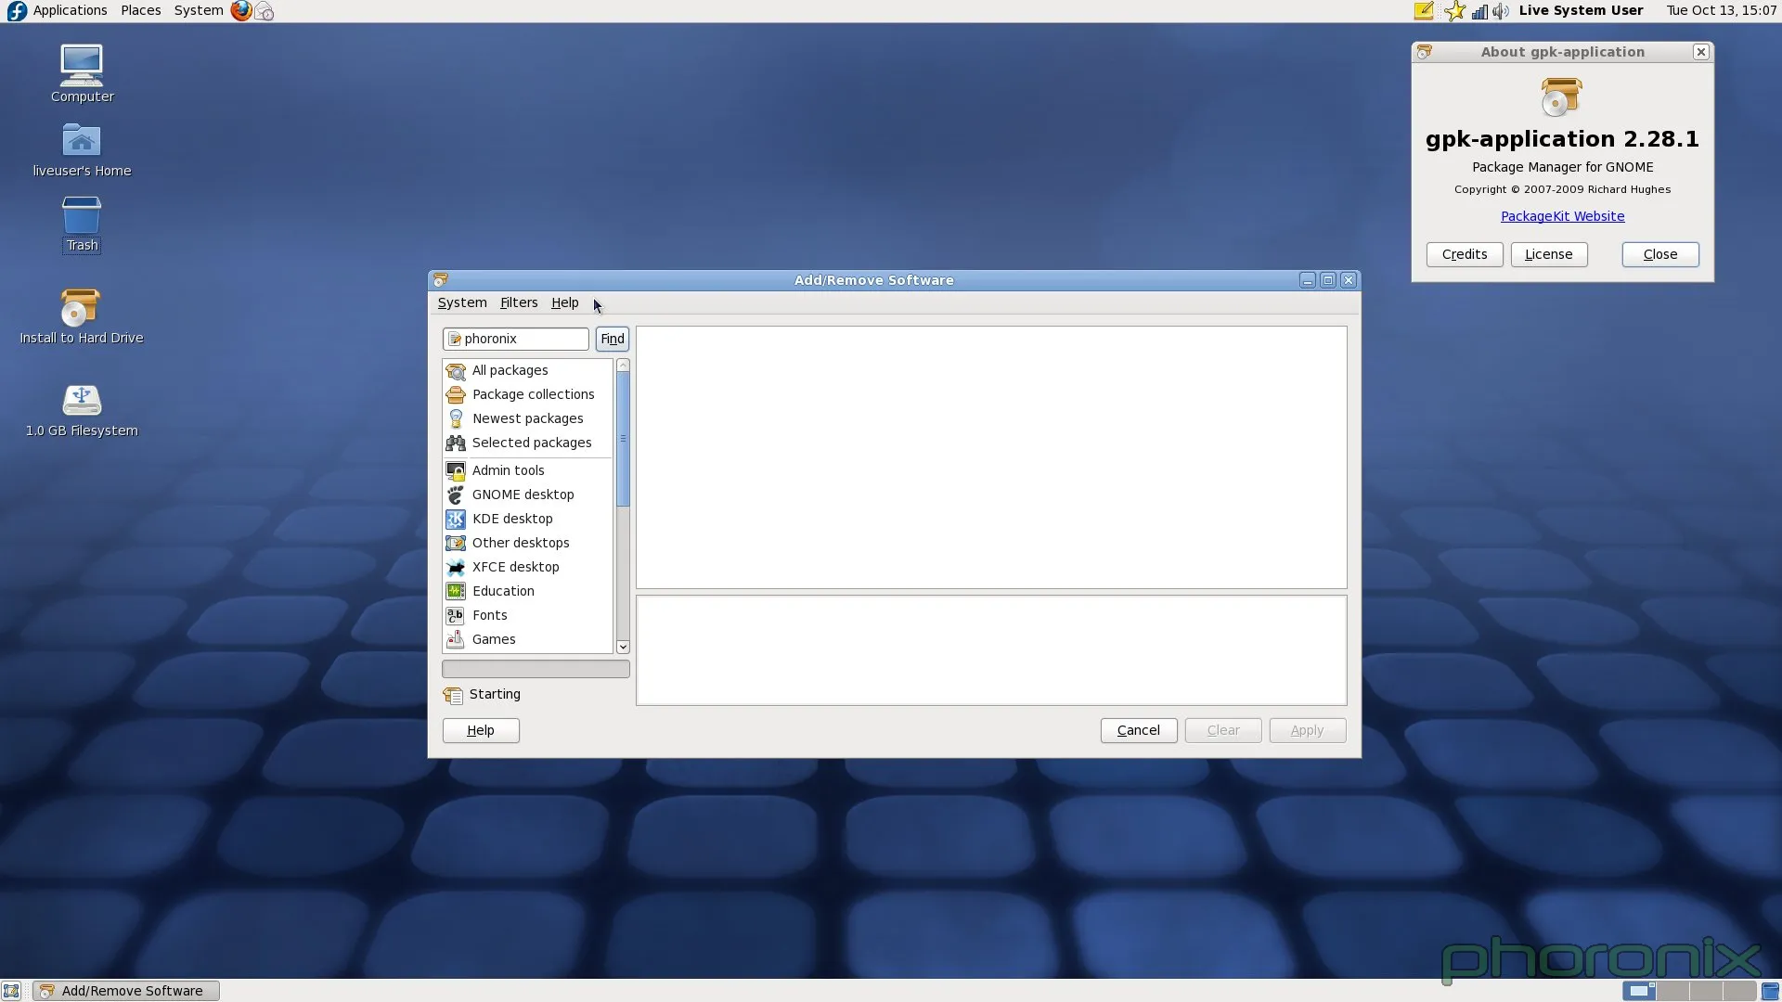Click the progress bar above Starting

[x=536, y=669]
